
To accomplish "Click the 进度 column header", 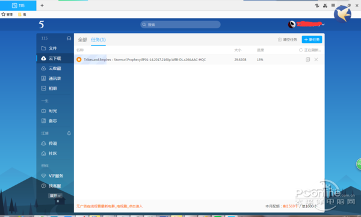I will coord(261,50).
